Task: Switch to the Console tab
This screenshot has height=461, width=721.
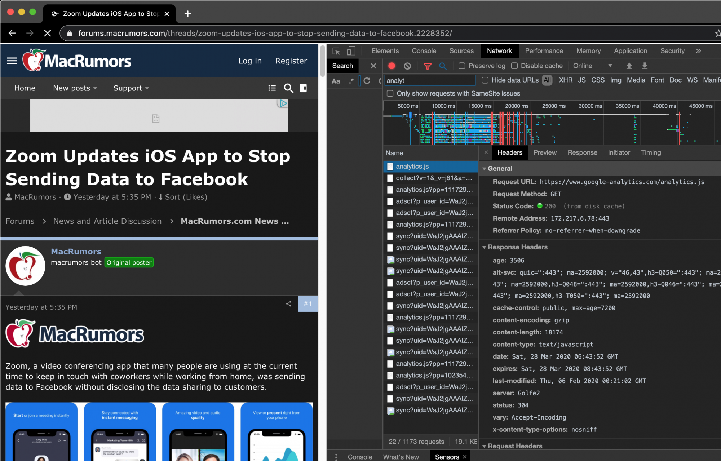Action: click(x=424, y=51)
